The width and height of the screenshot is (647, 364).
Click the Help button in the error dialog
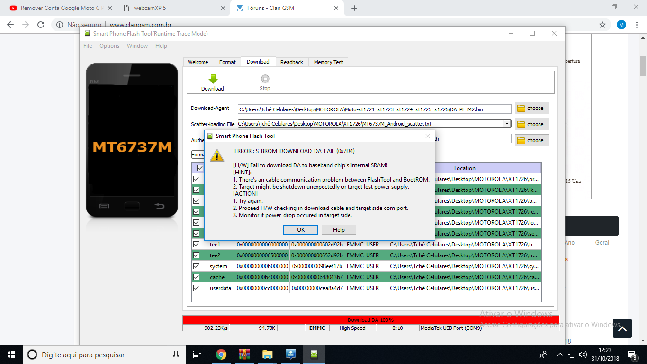pyautogui.click(x=339, y=229)
